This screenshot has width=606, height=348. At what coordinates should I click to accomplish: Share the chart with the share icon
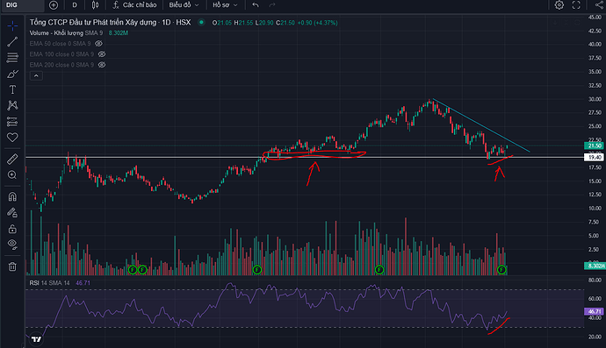coord(599,5)
